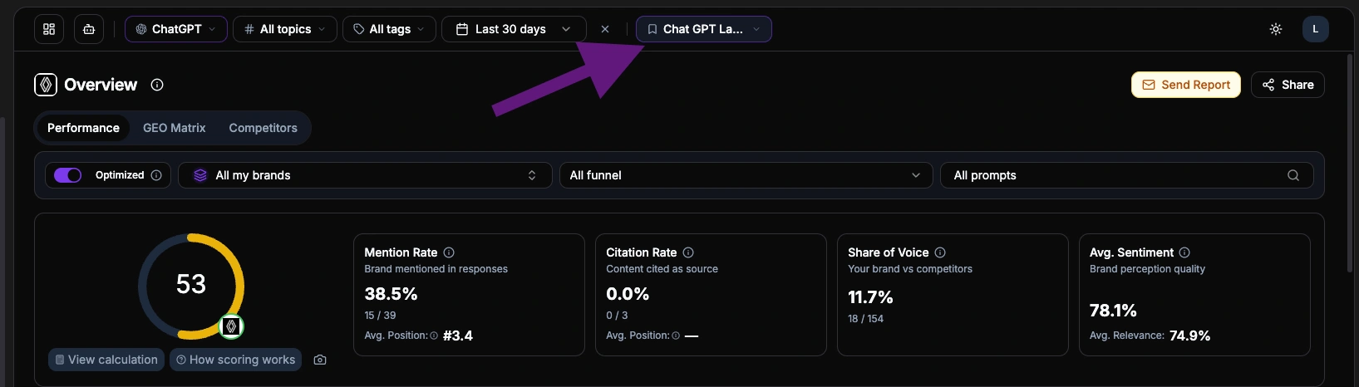Show info for Share of Voice
This screenshot has width=1359, height=387.
click(940, 252)
